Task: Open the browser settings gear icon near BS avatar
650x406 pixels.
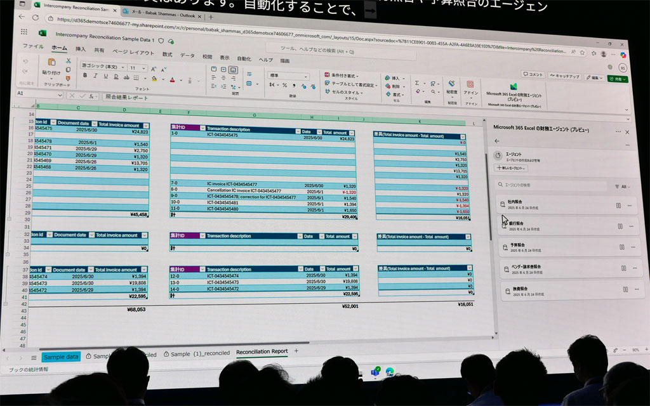Action: [x=610, y=67]
